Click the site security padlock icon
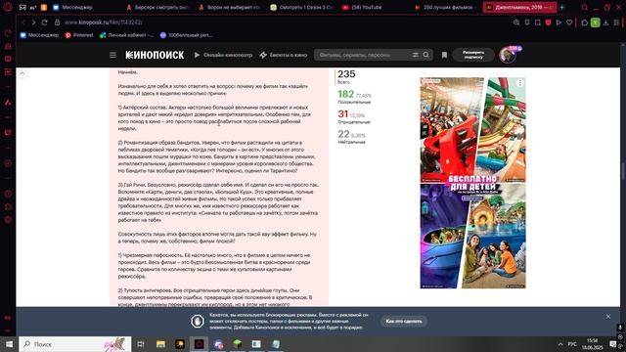This screenshot has height=352, width=626. [57, 22]
